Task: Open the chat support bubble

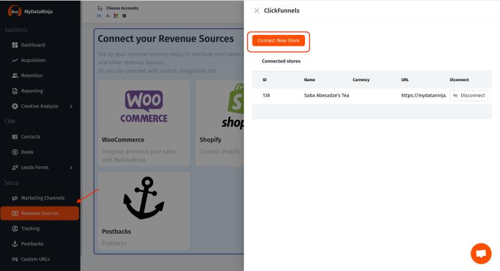Action: tap(481, 254)
